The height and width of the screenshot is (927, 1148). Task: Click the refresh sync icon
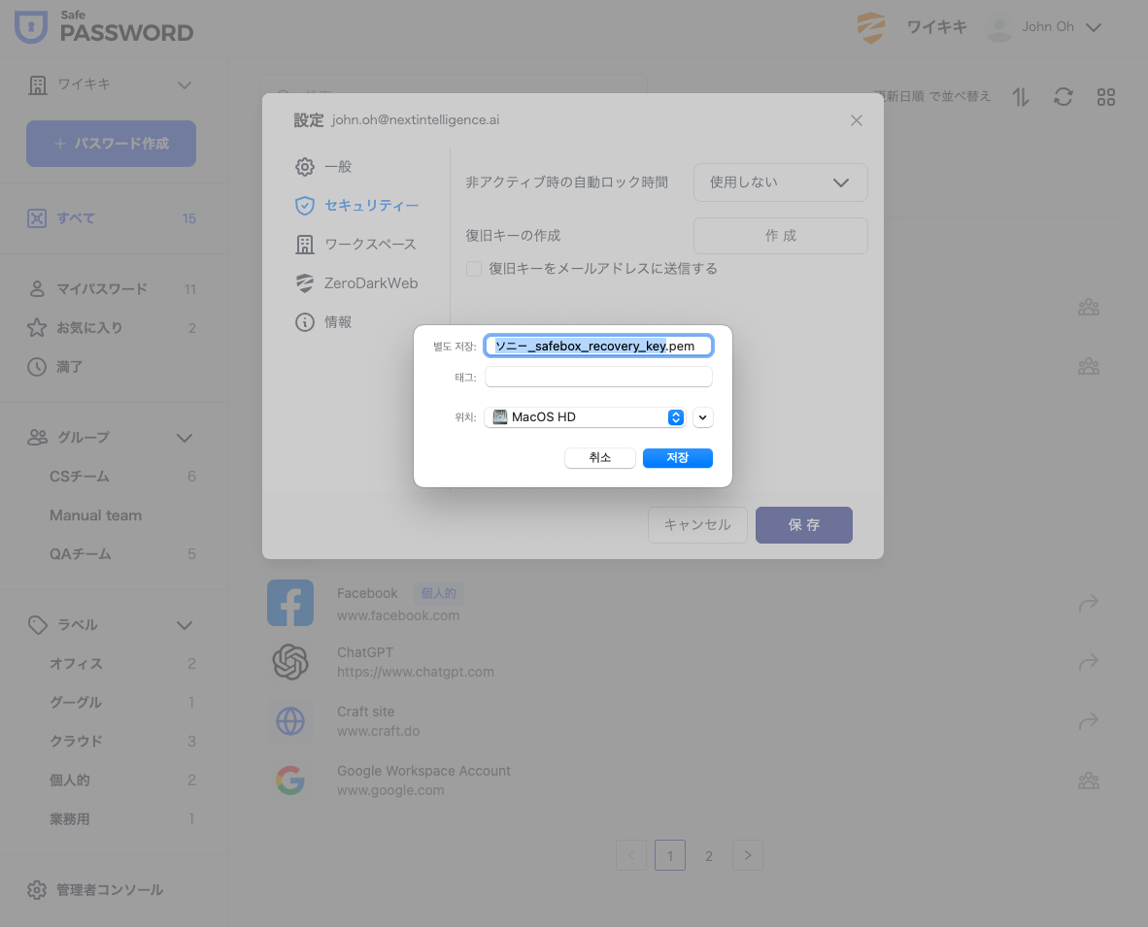point(1064,97)
